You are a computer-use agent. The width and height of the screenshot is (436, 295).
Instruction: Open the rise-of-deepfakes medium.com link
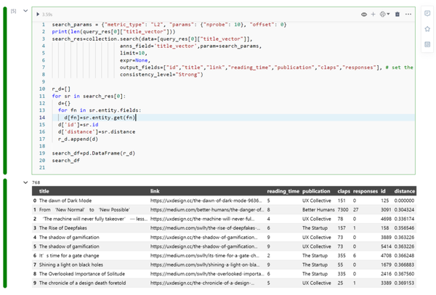[206, 227]
